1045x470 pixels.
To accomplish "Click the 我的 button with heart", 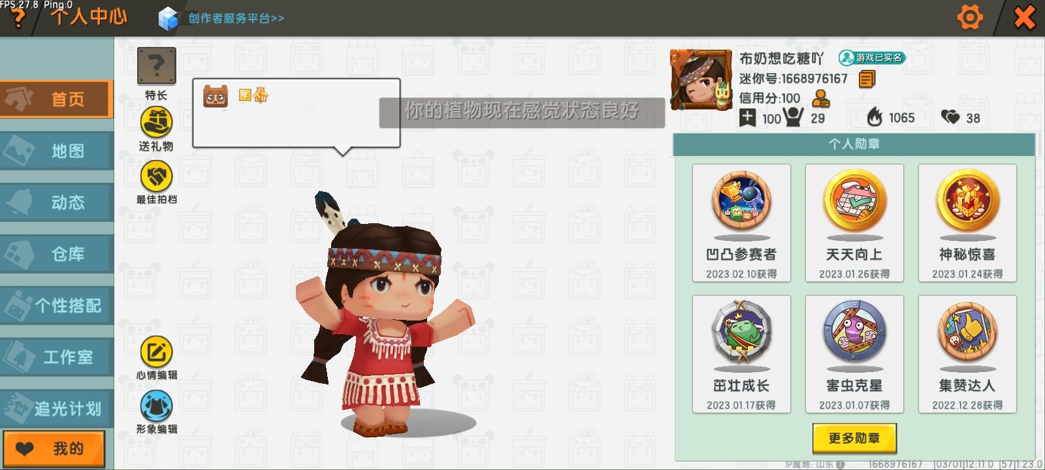I will 54,448.
